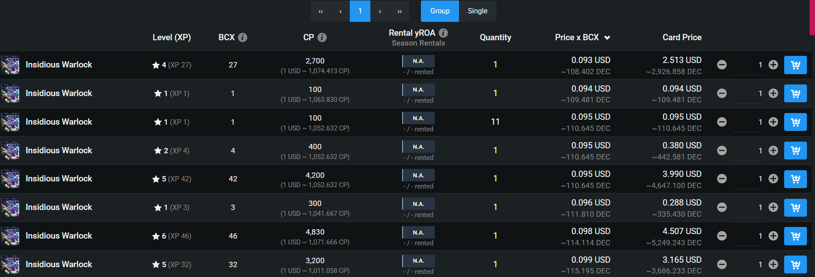Viewport: 815px width, 277px height.
Task: Increase quantity for the 11-quantity Warlock listing
Action: pyautogui.click(x=773, y=122)
